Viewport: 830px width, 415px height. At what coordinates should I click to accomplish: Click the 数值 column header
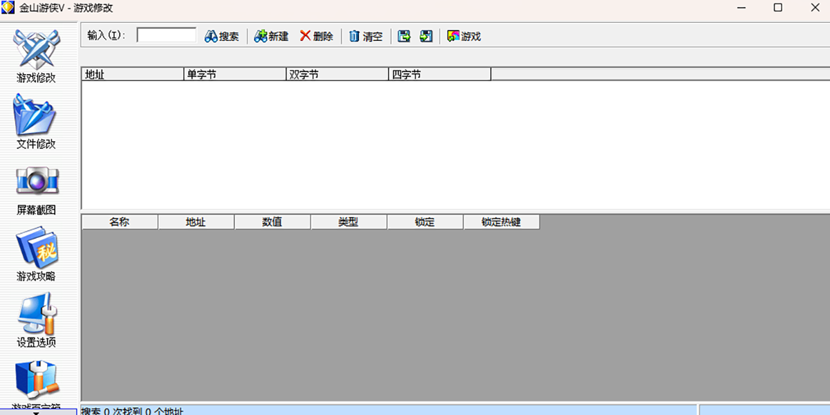click(273, 222)
